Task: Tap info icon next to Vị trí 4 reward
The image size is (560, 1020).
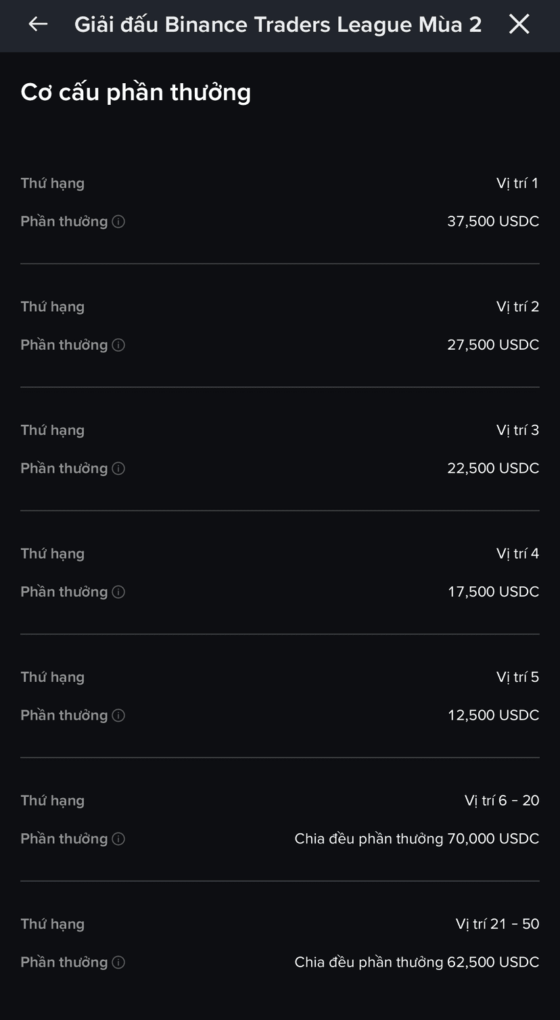Action: tap(118, 592)
